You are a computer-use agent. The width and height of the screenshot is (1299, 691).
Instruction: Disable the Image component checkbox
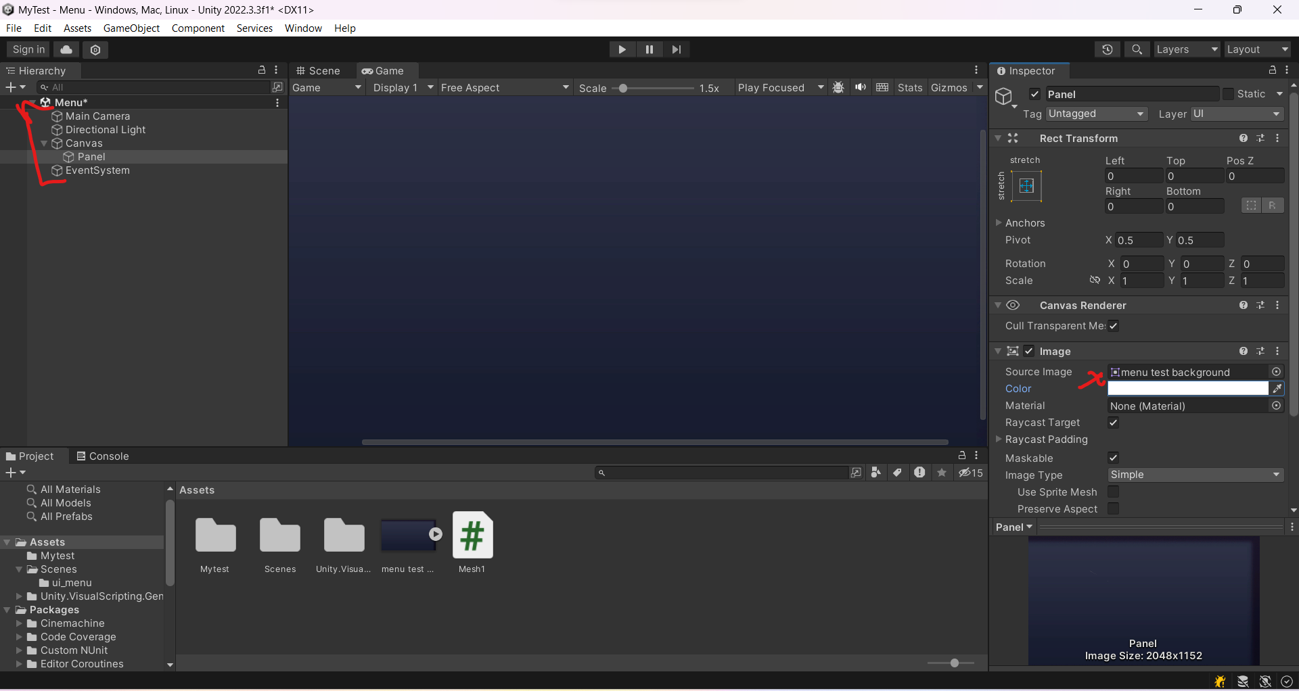click(1029, 351)
